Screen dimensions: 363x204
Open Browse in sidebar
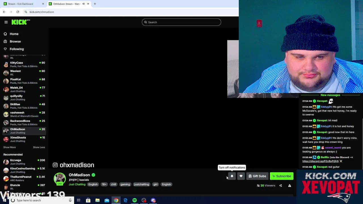15,41
